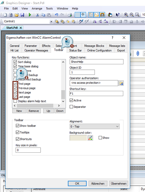Click the Copy icon in toolbar
Viewport: 145px width, 192px height.
[x=43, y=15]
